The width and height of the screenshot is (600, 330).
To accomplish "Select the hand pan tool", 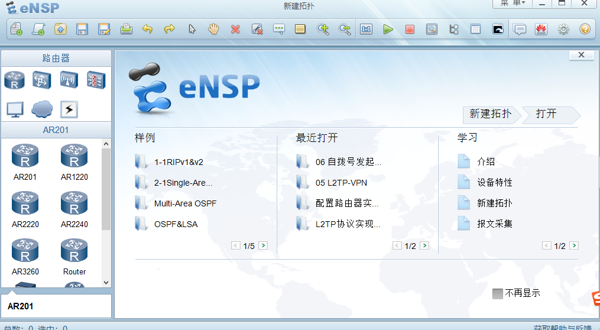I will click(213, 29).
